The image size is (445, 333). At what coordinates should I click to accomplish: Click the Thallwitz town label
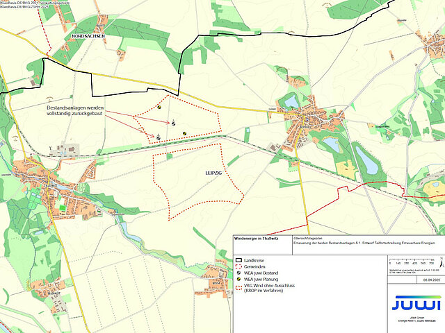coord(51,186)
